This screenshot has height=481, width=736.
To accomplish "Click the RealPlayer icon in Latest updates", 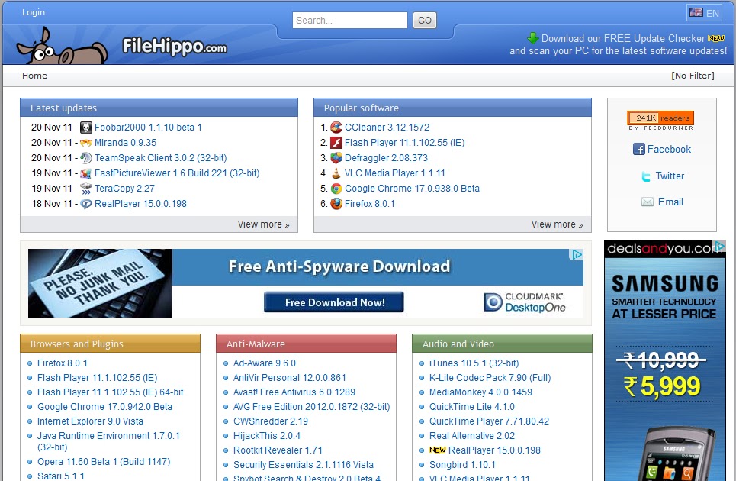I will (x=86, y=204).
